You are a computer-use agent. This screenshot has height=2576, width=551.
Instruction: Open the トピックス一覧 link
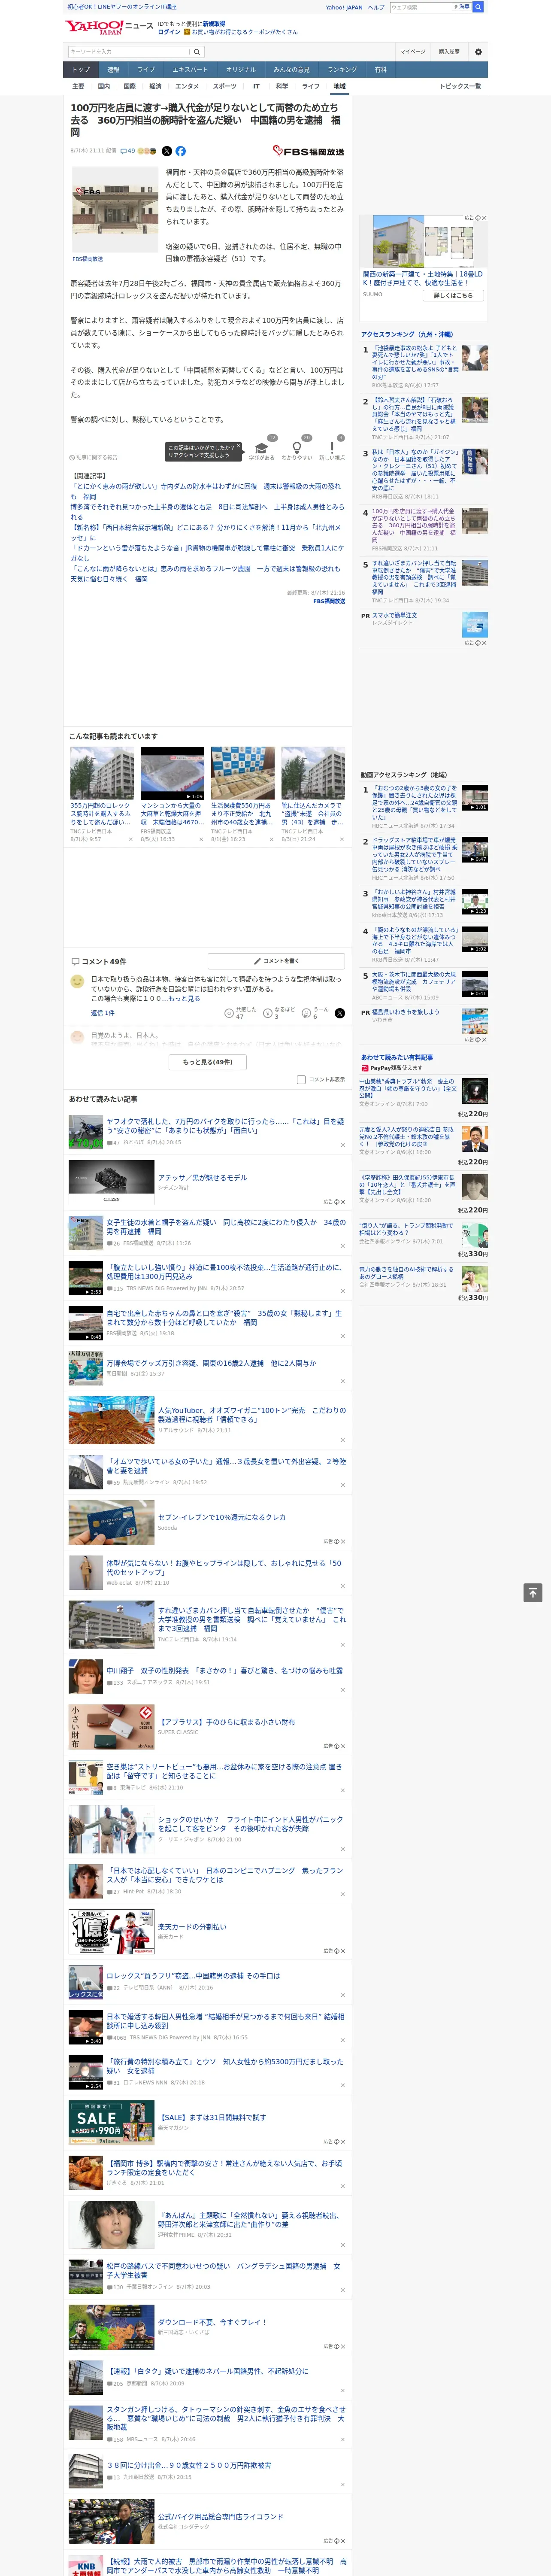pyautogui.click(x=460, y=86)
